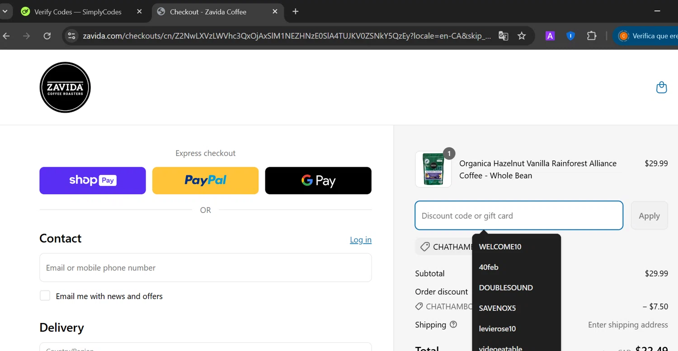Pay with the PayPal button
The width and height of the screenshot is (678, 351).
tap(206, 181)
